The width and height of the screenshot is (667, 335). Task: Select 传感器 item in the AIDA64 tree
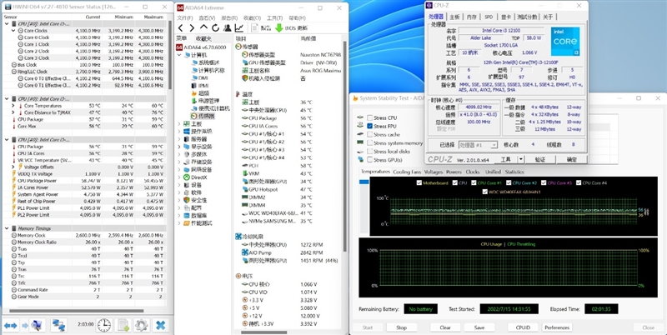[208, 116]
